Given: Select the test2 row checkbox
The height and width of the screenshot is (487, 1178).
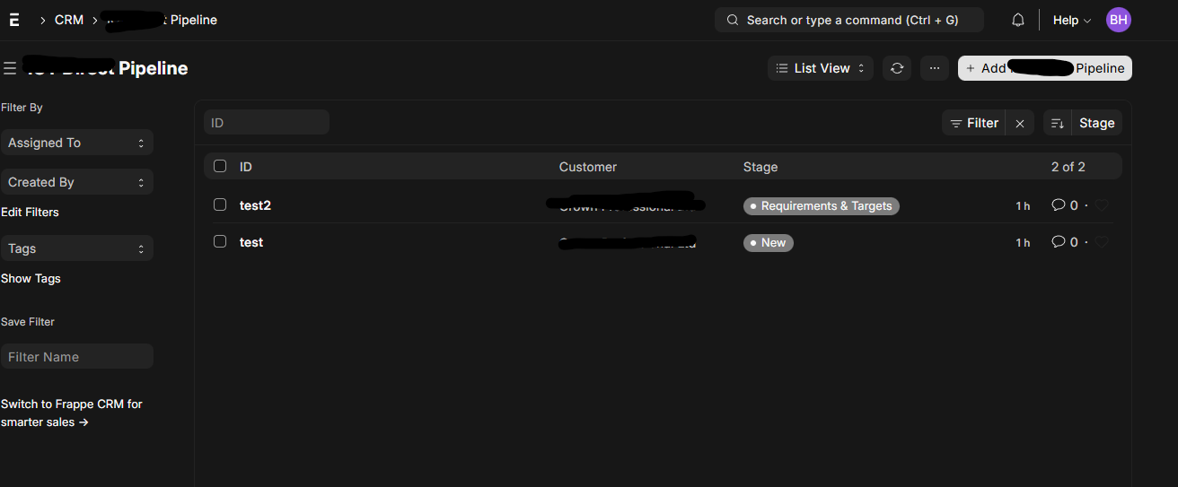Looking at the screenshot, I should (220, 205).
